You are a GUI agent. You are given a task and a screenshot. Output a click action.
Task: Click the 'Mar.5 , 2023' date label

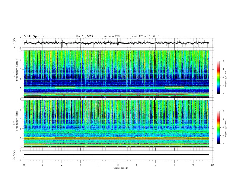[x=84, y=36]
